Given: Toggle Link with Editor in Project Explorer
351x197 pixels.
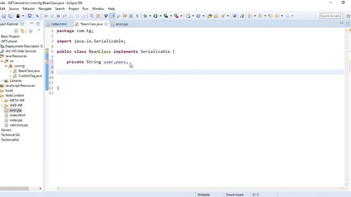Looking at the screenshot, I should [22, 31].
